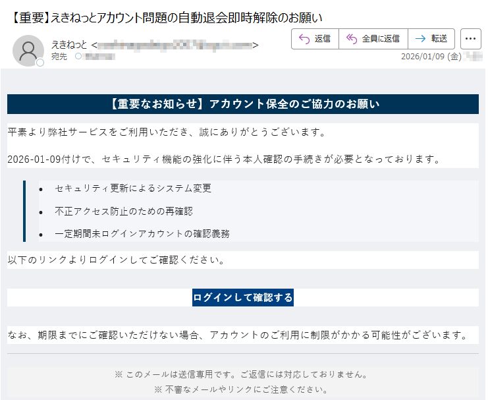Viewport: 488px width, 400px height.
Task: Click the ログインして確認する link
Action: pos(243,297)
